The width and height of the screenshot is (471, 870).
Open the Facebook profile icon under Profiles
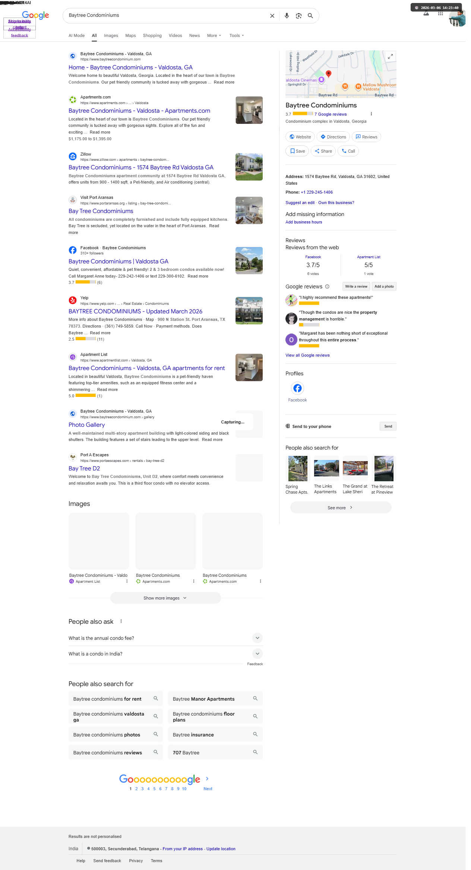(x=297, y=388)
